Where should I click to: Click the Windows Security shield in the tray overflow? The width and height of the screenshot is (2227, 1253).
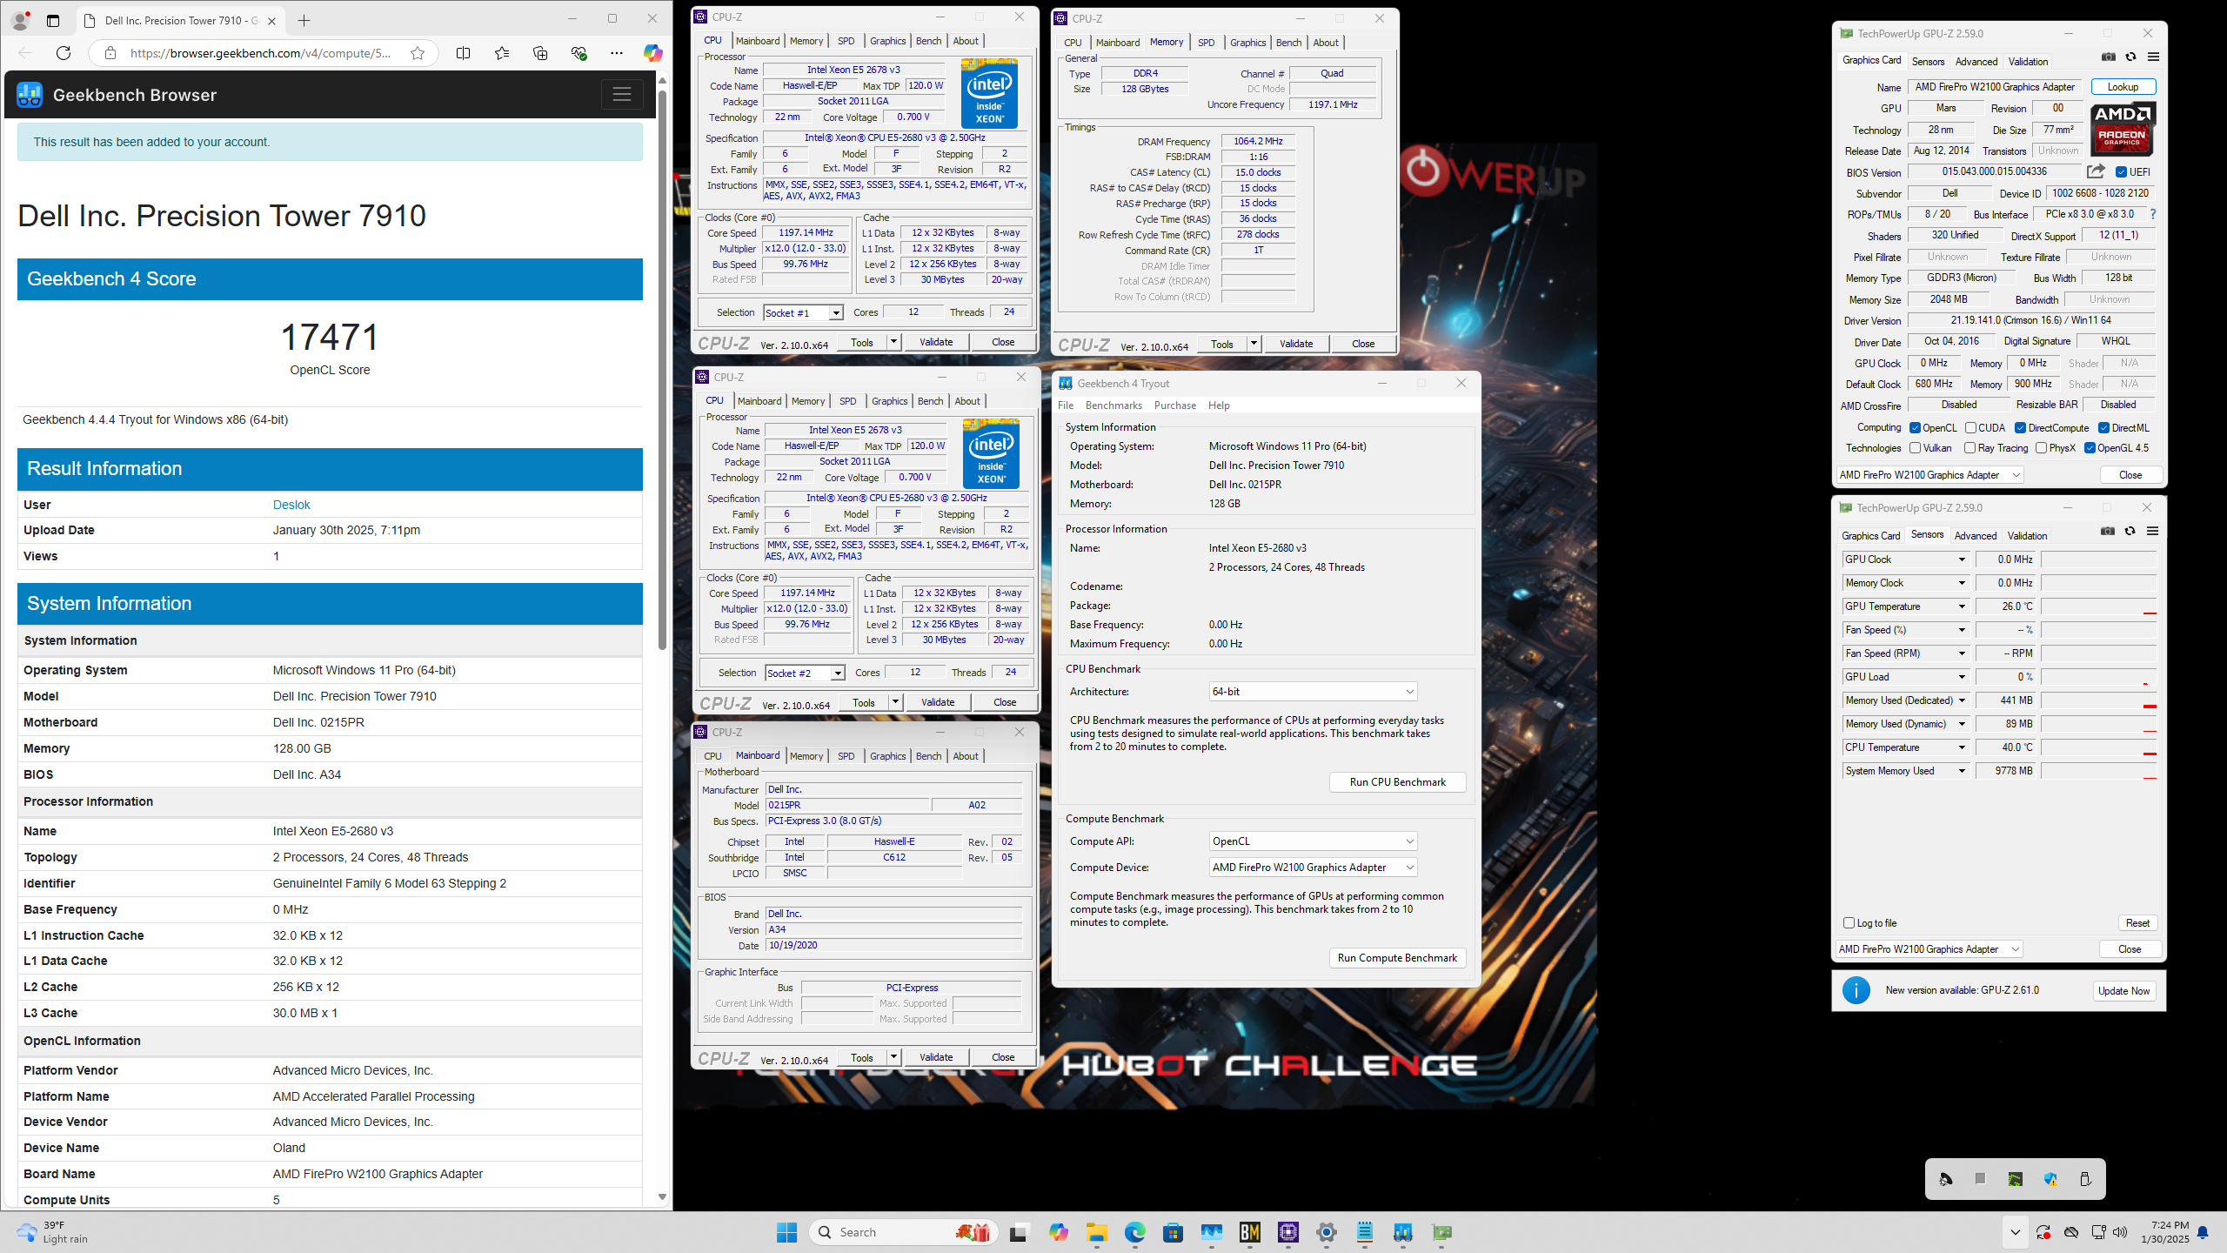point(2050,1179)
